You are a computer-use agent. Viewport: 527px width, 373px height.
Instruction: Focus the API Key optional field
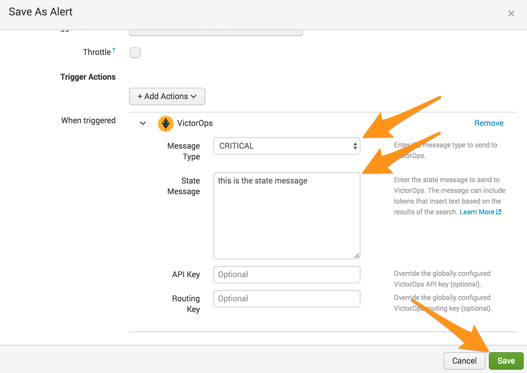click(x=287, y=275)
